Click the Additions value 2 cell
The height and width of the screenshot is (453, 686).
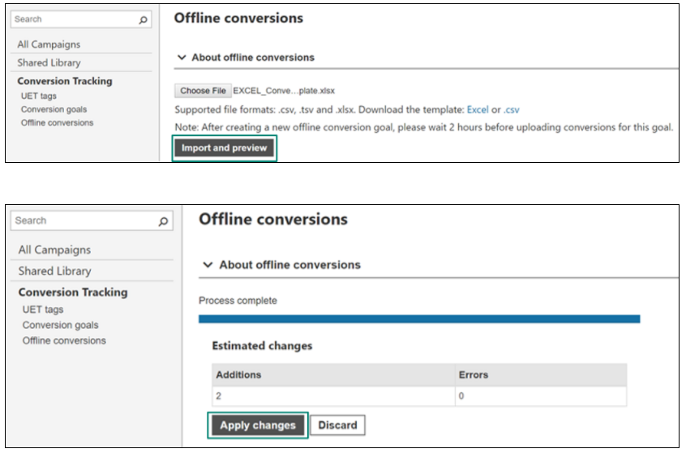[333, 396]
